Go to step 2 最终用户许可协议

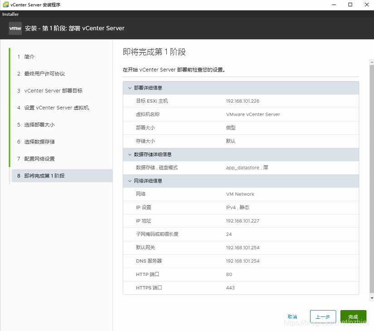[41, 74]
